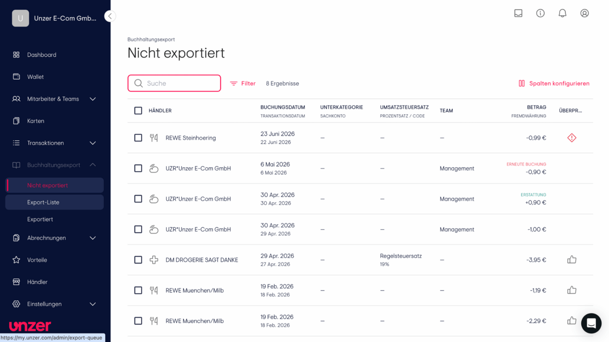Click the Karten icon in sidebar
The image size is (609, 342).
[x=16, y=121]
